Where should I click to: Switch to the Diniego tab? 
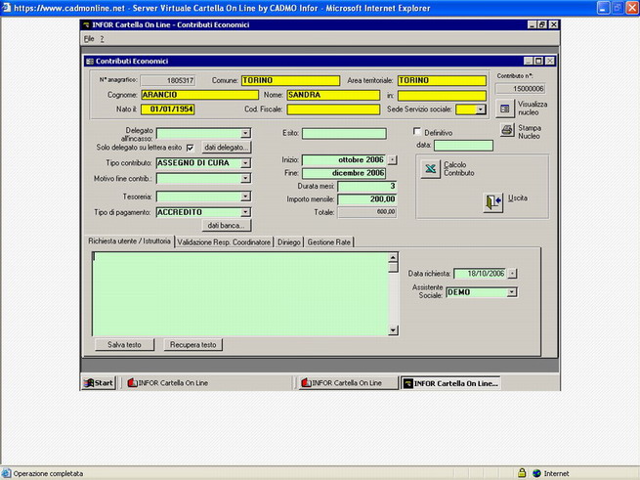pyautogui.click(x=288, y=242)
